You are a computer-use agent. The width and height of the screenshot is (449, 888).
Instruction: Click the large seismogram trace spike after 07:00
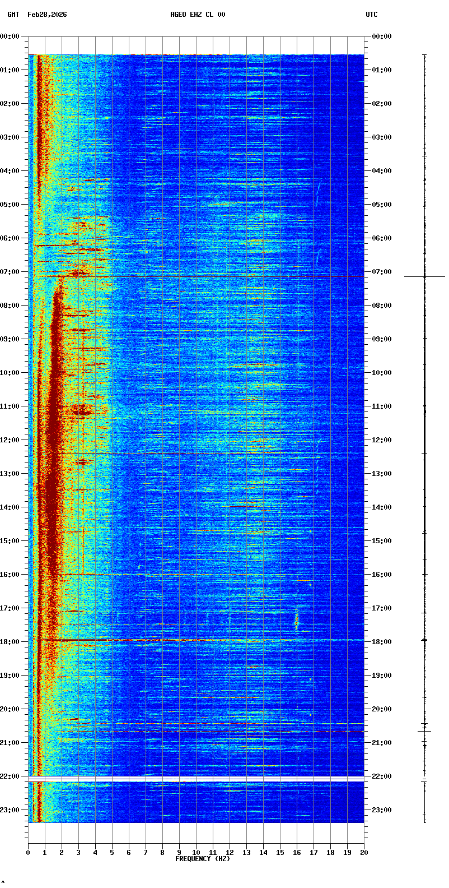point(424,276)
